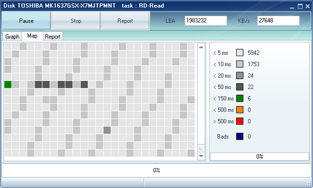Click the KB/s speed field
Viewport: 313px width, 188px height.
278,21
